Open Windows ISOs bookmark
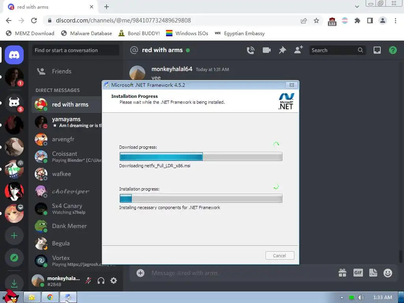 pyautogui.click(x=187, y=33)
